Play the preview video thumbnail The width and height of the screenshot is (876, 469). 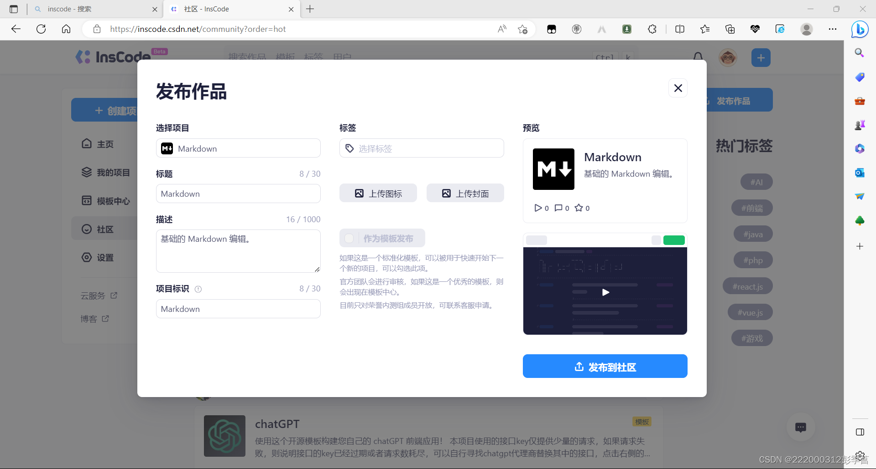click(605, 292)
